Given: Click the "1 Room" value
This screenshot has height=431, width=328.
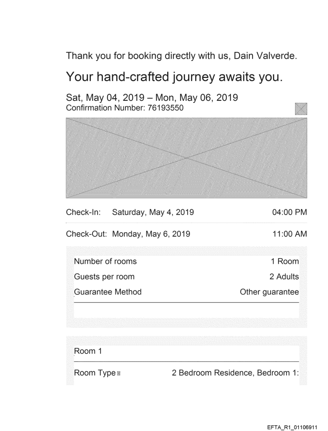Looking at the screenshot, I should (285, 261).
